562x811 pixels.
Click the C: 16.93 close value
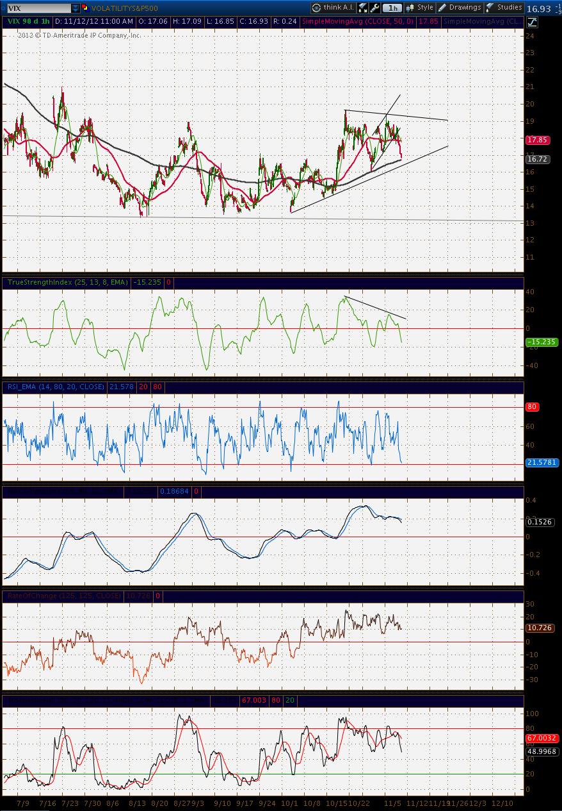[x=253, y=21]
